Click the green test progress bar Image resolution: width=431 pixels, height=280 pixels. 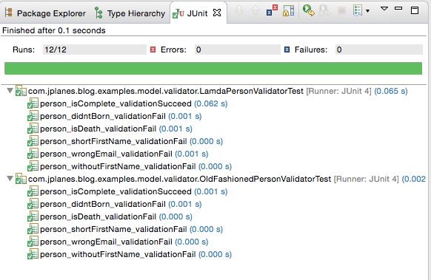(x=213, y=68)
